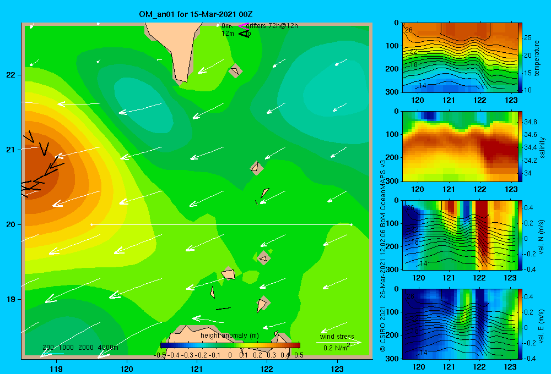Click the '26' contour label in the temperature panel

tap(409, 30)
